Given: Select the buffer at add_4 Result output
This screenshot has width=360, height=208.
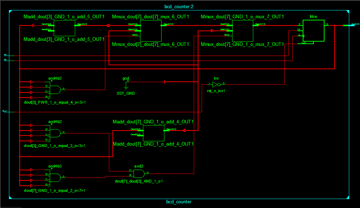Looking at the screenshot, I should point(184,131).
